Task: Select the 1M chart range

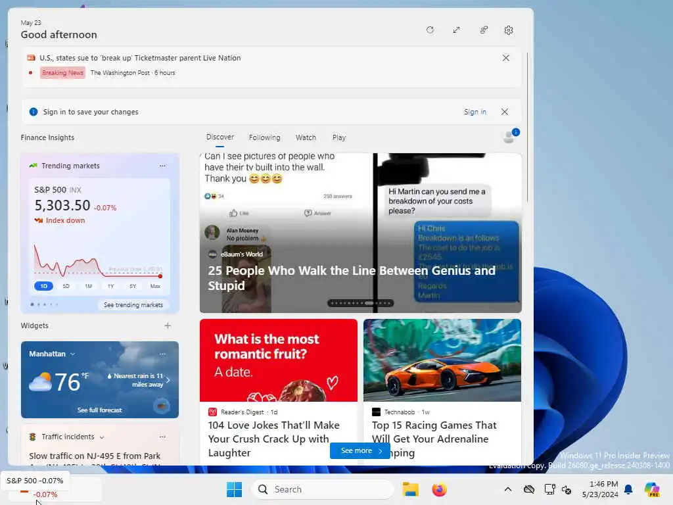Action: (88, 286)
